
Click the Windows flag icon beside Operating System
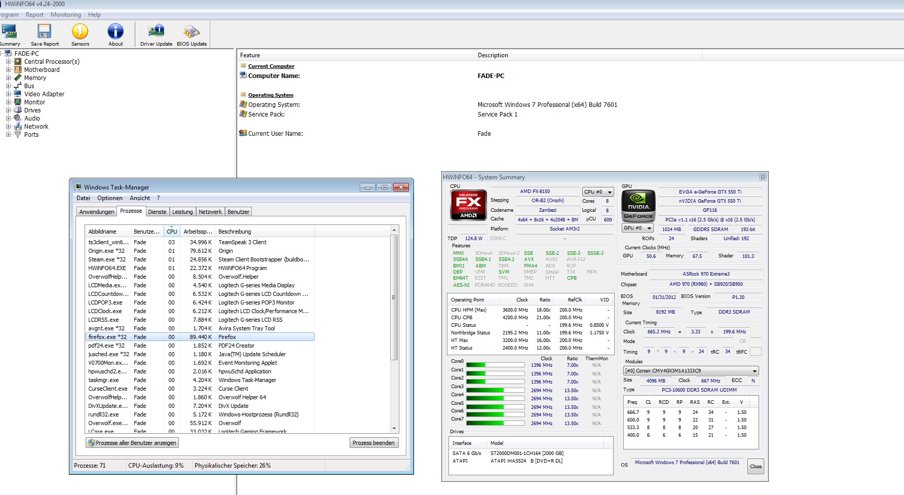(x=243, y=104)
